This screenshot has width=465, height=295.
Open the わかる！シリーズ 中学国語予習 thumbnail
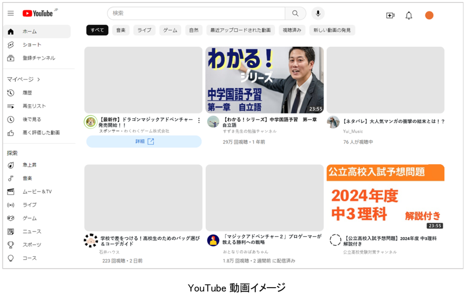tap(265, 80)
